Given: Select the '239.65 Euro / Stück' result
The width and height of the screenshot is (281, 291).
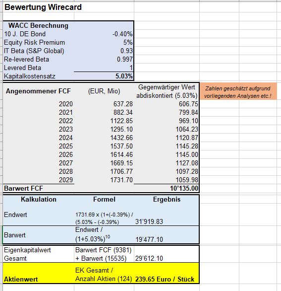Looking at the screenshot, I should coord(165,280).
